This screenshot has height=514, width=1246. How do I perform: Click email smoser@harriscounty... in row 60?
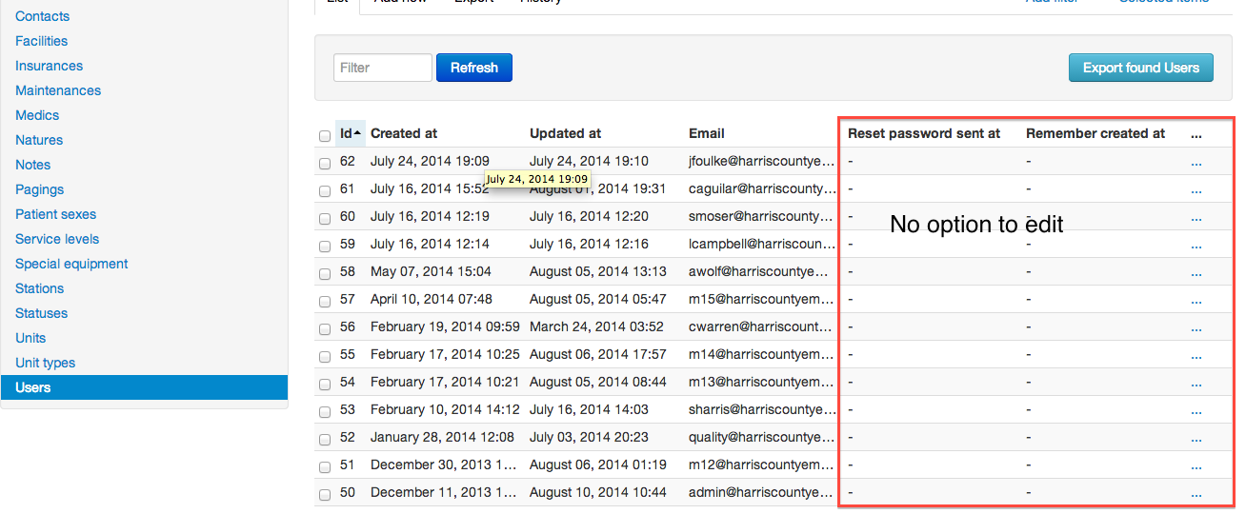761,216
